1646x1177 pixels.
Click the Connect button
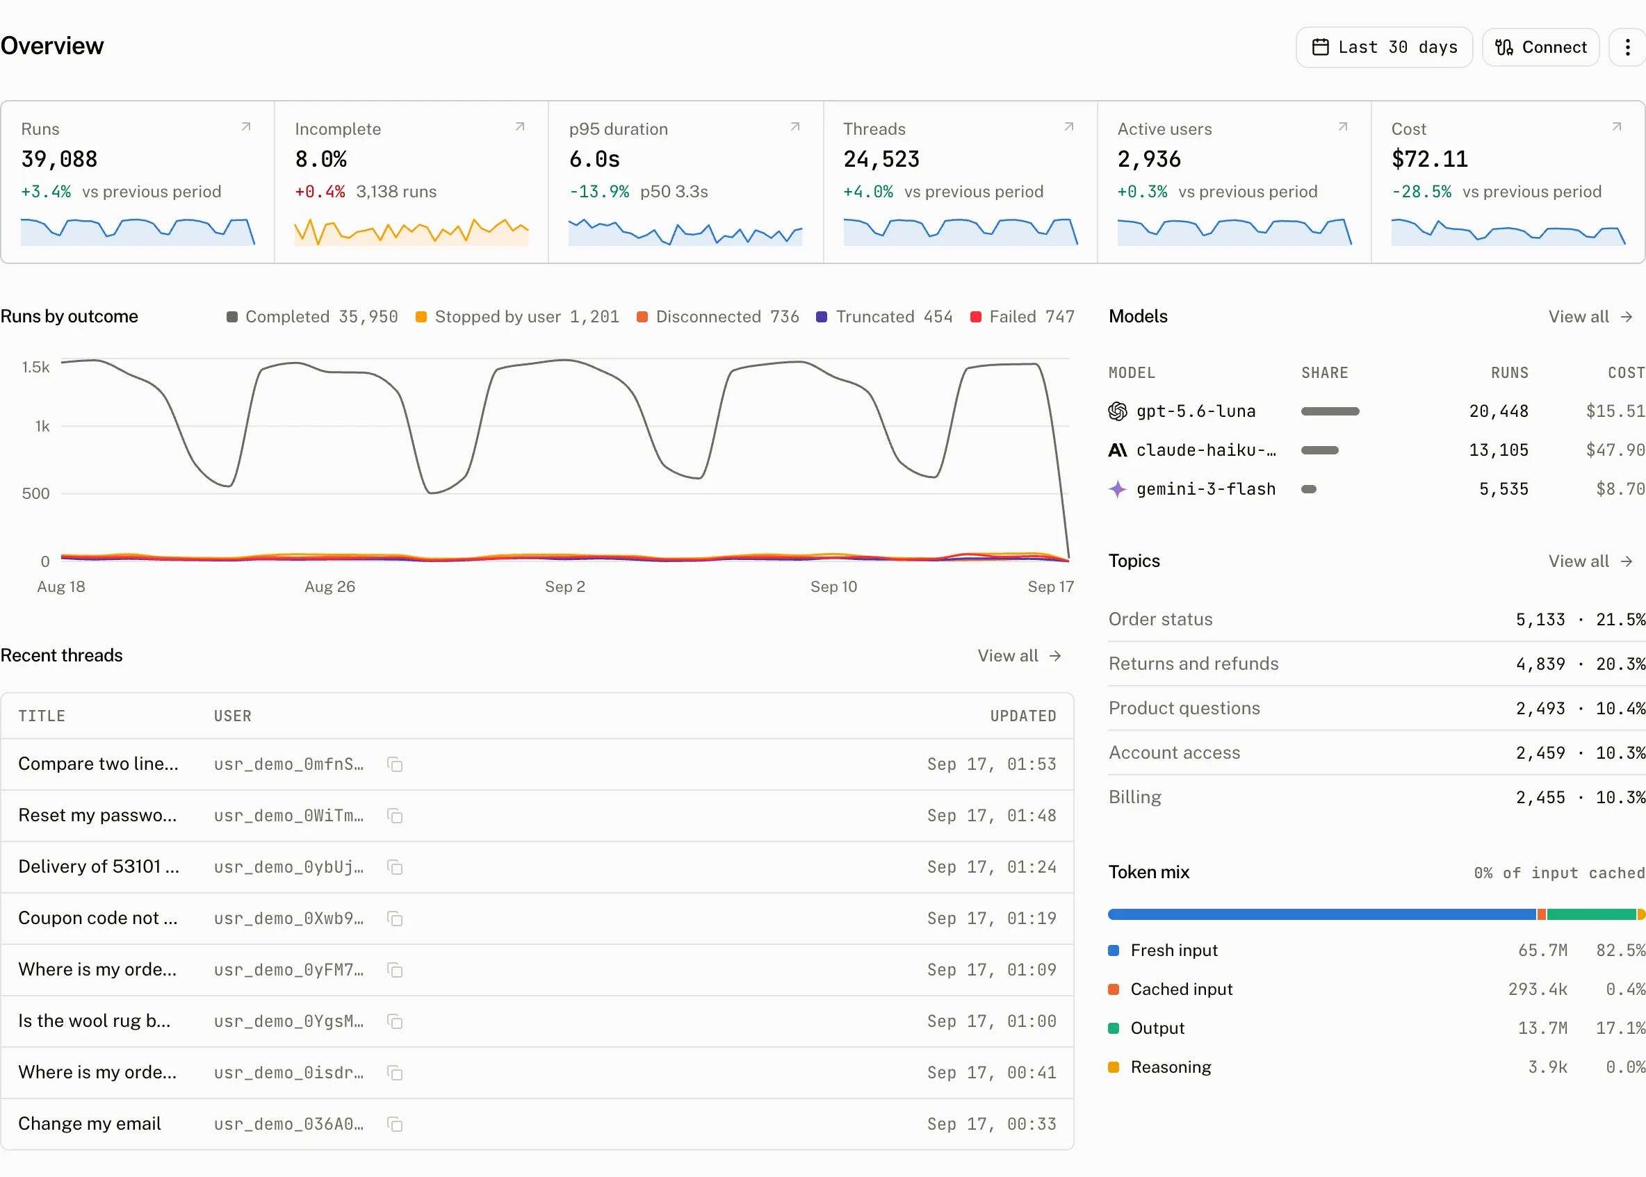point(1540,47)
